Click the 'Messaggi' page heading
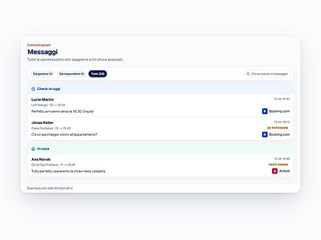Viewport: 321px width, 240px height. tap(42, 52)
